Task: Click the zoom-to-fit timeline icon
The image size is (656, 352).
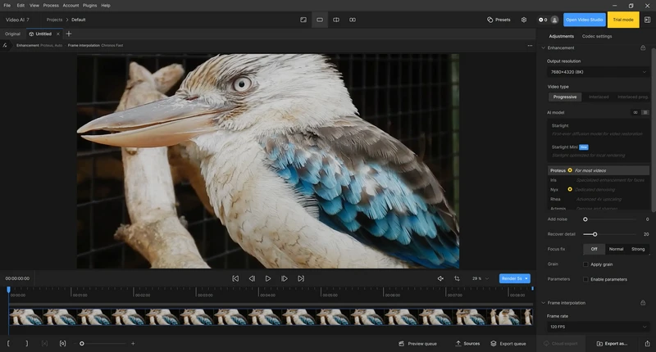Action: [62, 344]
